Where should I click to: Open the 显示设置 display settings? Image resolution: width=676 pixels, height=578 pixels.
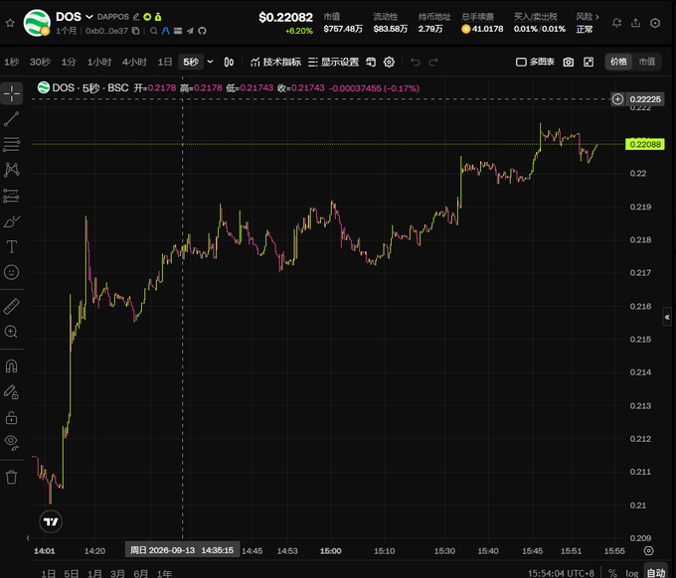(334, 62)
